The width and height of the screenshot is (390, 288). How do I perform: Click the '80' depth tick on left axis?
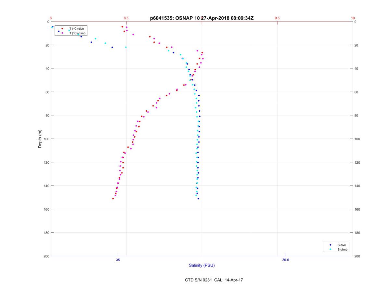pos(47,116)
